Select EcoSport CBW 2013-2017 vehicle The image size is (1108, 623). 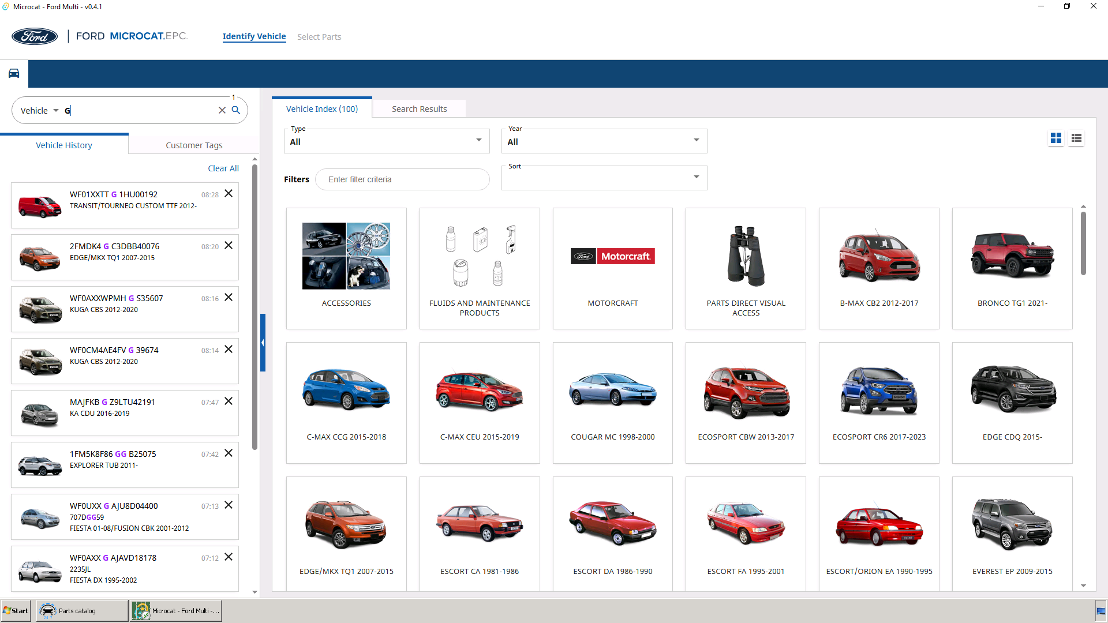click(x=746, y=403)
